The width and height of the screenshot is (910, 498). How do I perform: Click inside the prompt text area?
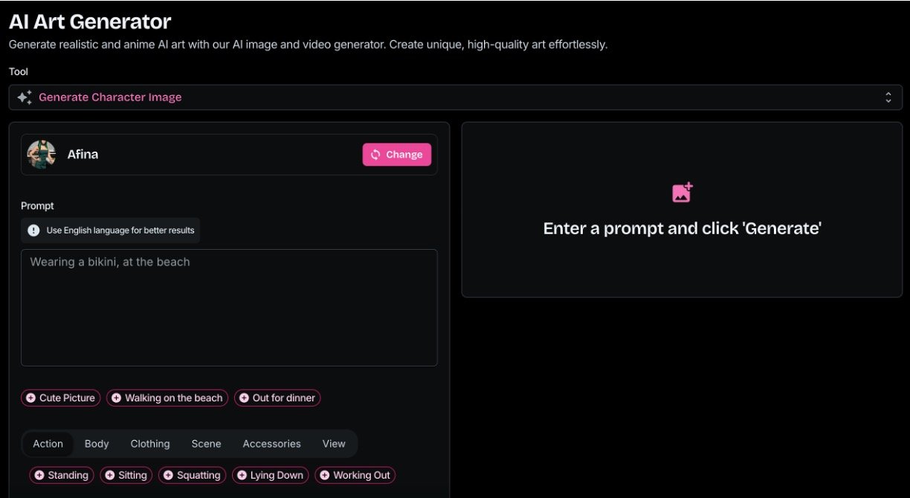229,312
